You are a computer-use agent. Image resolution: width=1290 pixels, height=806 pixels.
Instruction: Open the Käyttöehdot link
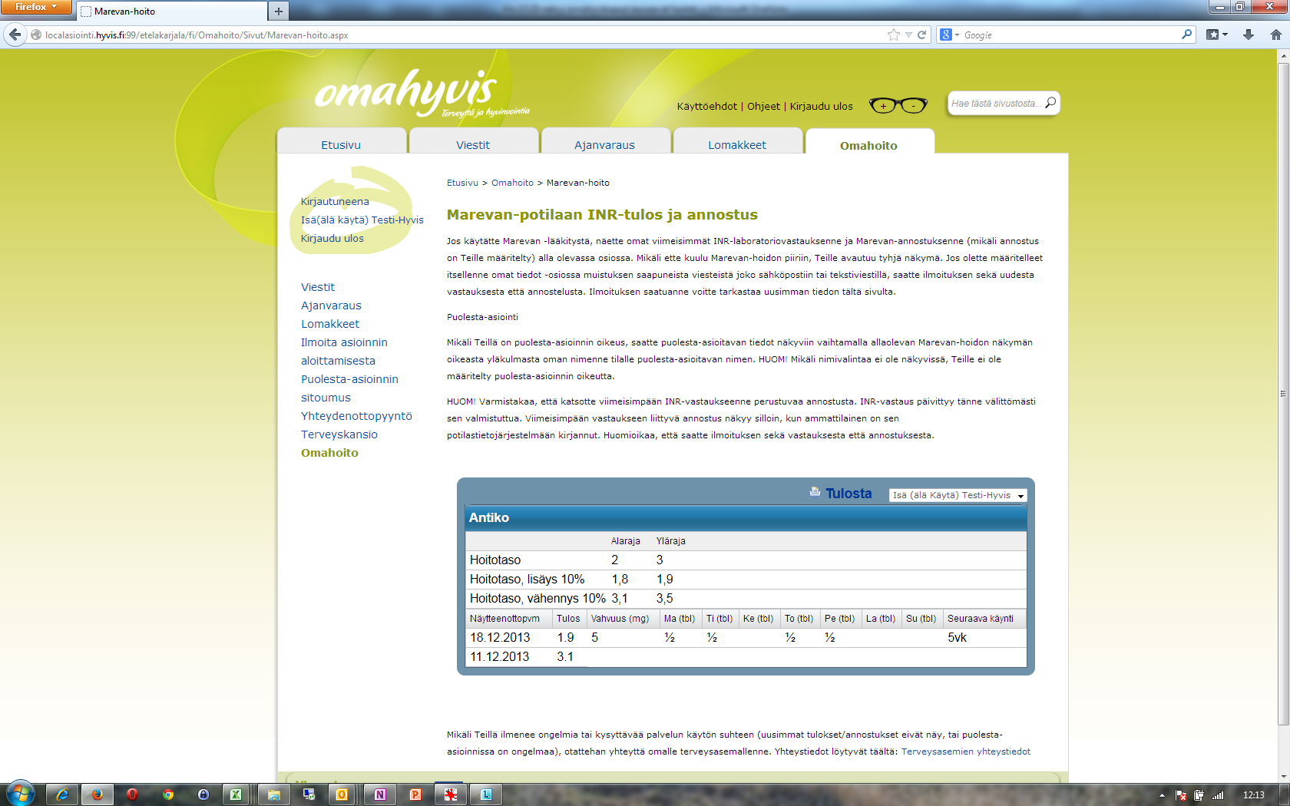click(706, 107)
